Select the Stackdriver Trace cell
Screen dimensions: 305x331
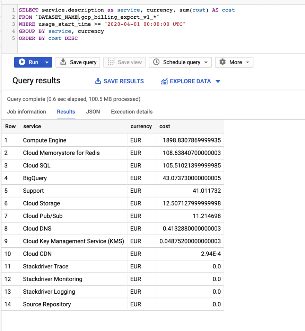click(73, 266)
